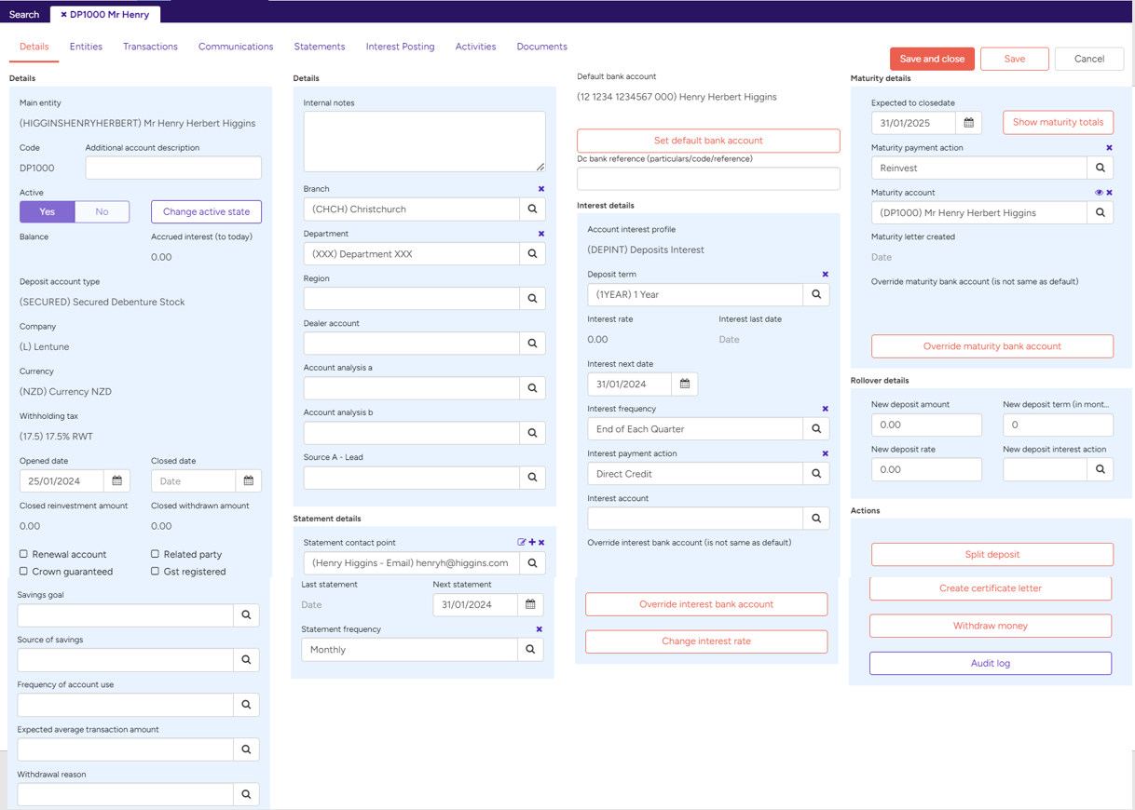This screenshot has height=810, width=1135.
Task: Open Statement frequency Monthly lookup
Action: [x=530, y=650]
